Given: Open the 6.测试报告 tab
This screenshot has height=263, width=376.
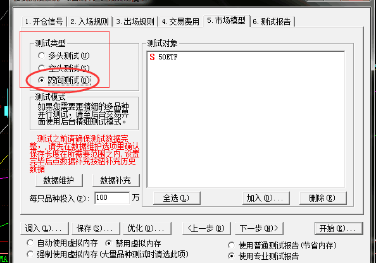Looking at the screenshot, I should [x=272, y=21].
